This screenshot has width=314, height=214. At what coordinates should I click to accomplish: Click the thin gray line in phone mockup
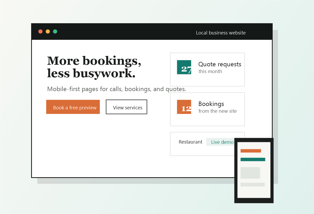[x=253, y=185]
